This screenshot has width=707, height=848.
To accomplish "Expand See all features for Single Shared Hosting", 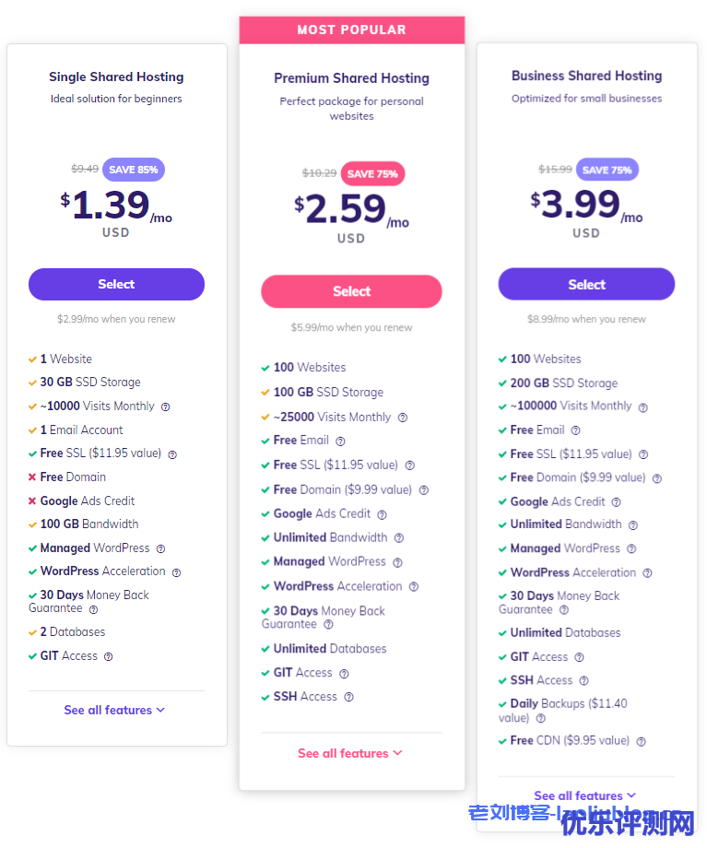I will pos(114,711).
